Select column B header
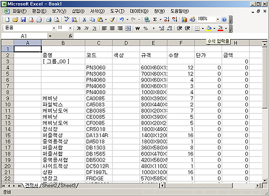The width and height of the screenshot is (269, 196). pyautogui.click(x=63, y=43)
